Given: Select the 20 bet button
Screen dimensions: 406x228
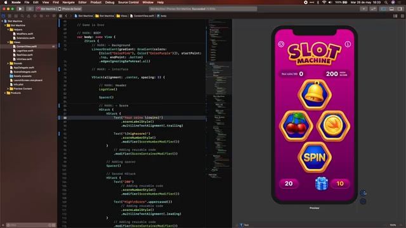Looking at the screenshot, I should pyautogui.click(x=289, y=184).
